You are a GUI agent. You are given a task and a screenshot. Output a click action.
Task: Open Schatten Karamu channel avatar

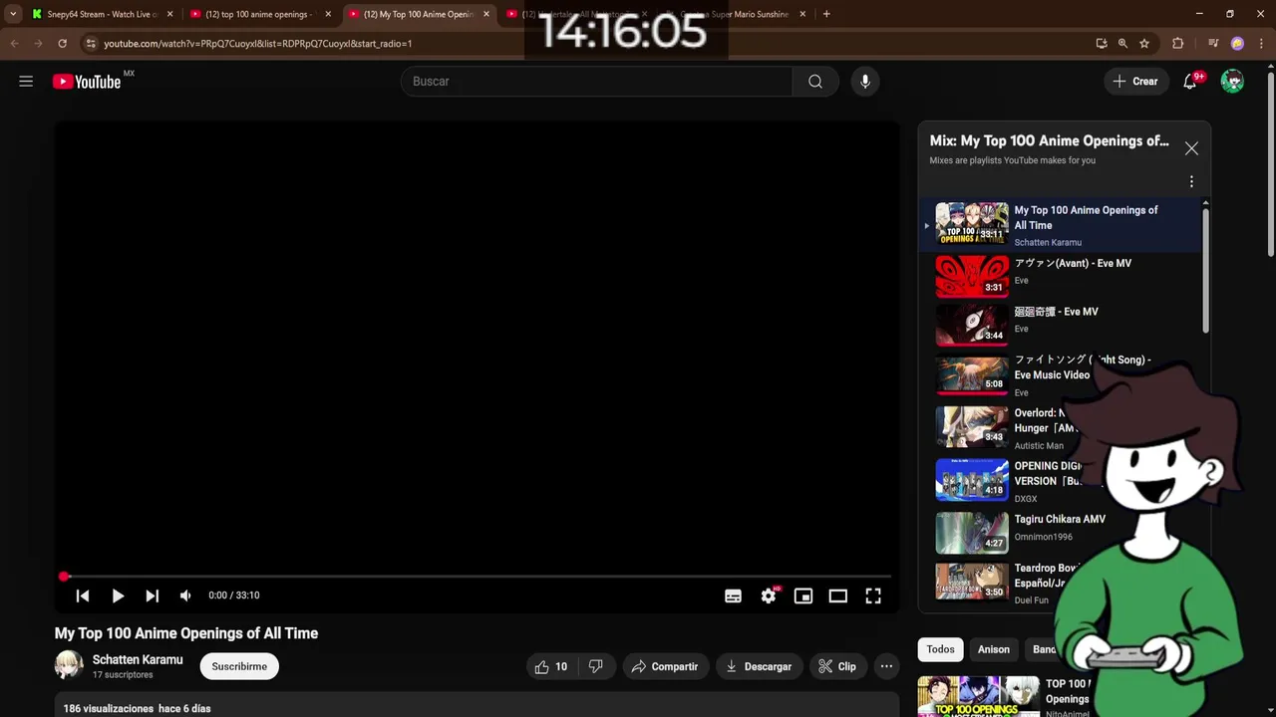pos(69,665)
